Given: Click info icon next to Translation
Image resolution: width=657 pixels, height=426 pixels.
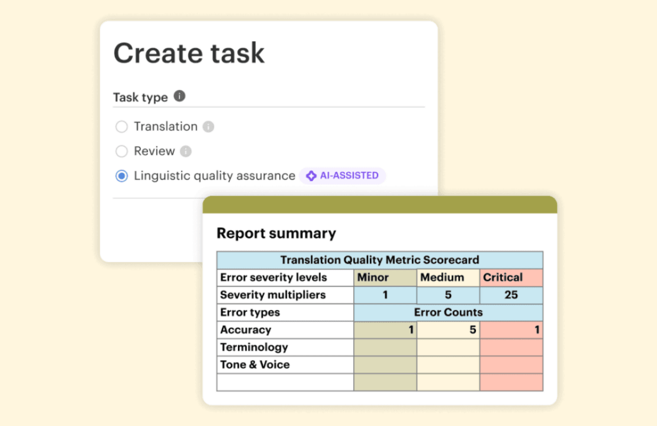Looking at the screenshot, I should (x=208, y=127).
